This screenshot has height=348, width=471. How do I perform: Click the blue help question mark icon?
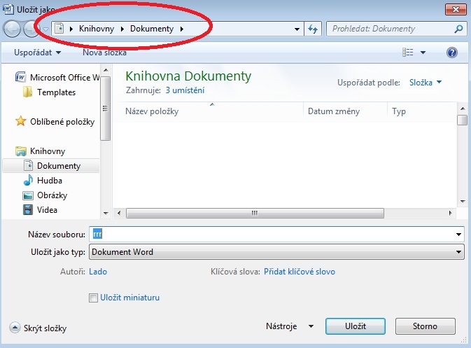tap(452, 53)
